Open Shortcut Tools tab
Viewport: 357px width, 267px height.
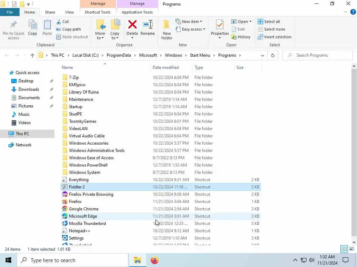(x=98, y=12)
